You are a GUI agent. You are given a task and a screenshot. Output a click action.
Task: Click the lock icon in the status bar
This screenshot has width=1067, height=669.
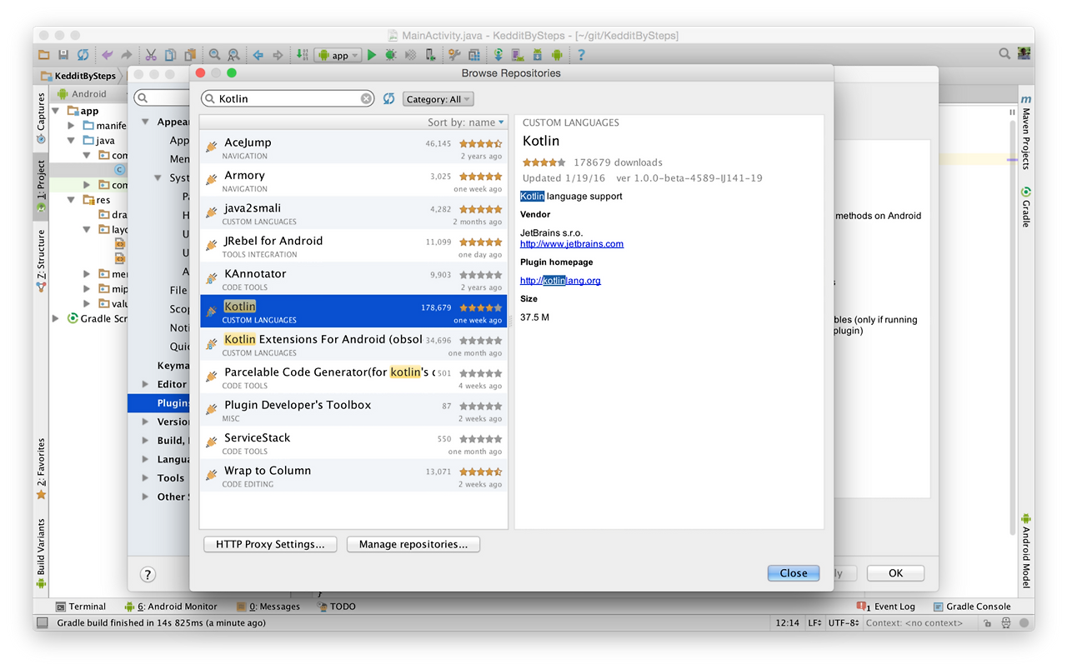[x=987, y=623]
